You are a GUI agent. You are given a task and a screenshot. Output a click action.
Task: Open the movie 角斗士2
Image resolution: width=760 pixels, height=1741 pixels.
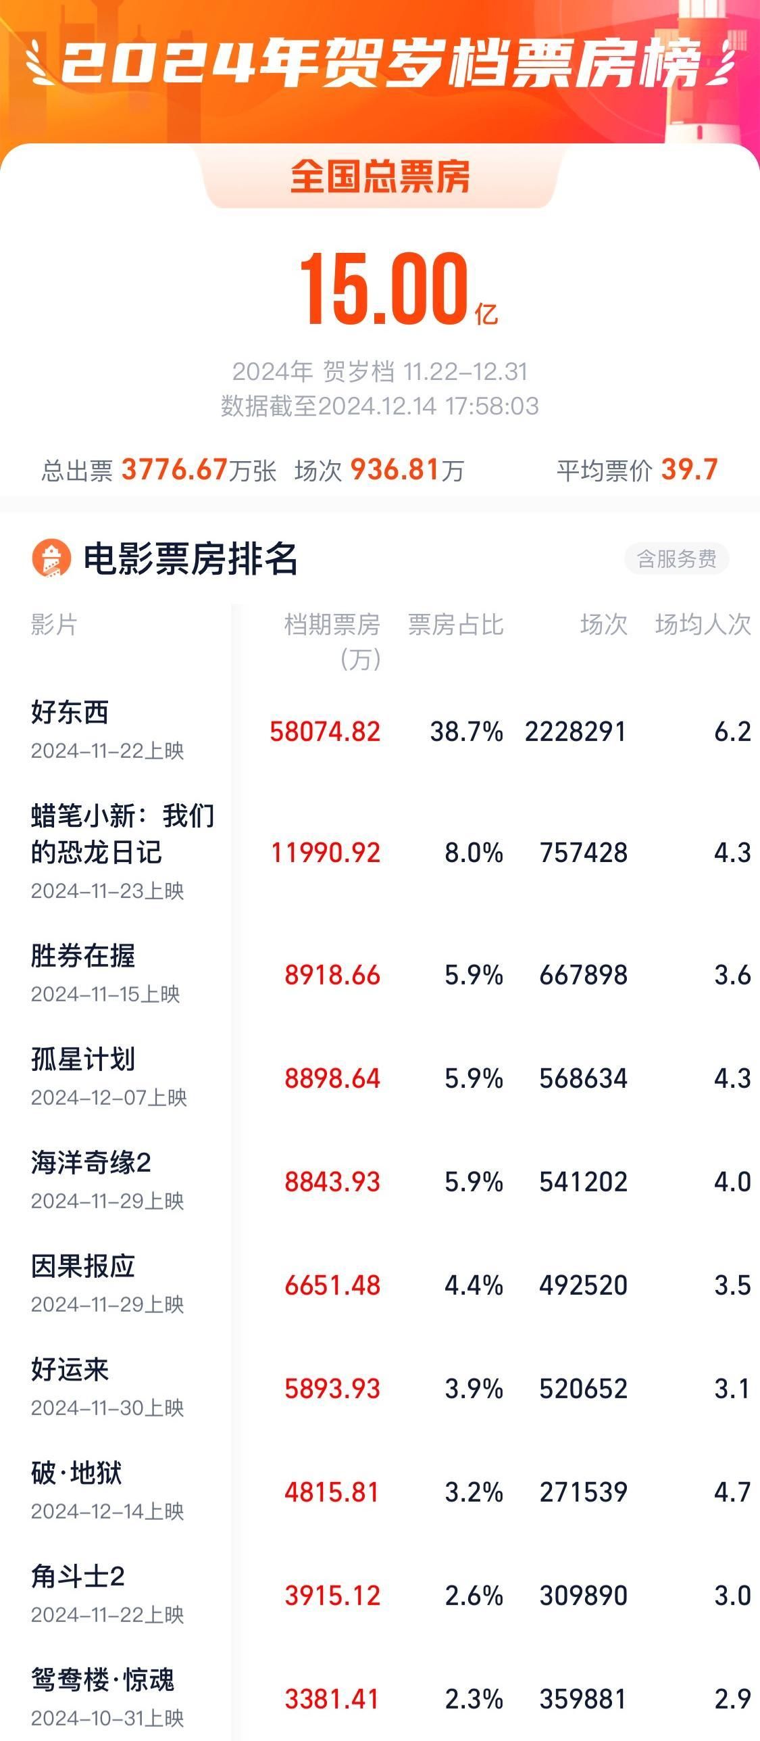point(78,1577)
